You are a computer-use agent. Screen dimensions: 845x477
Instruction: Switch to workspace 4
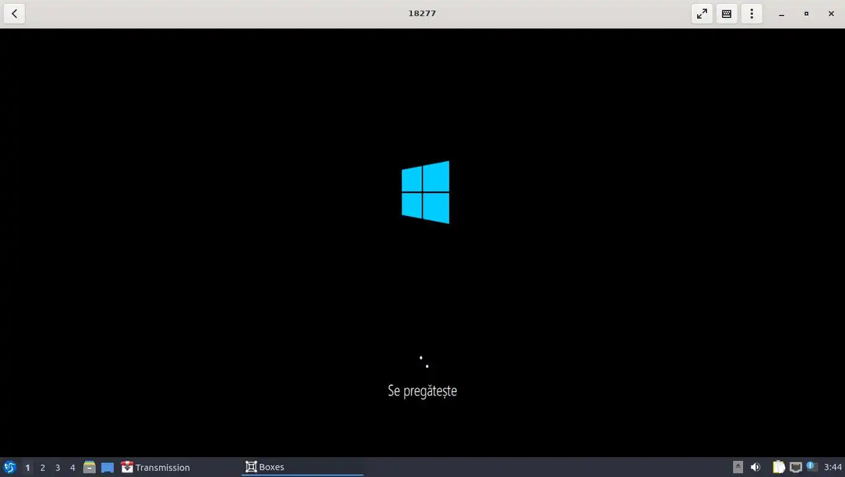72,467
